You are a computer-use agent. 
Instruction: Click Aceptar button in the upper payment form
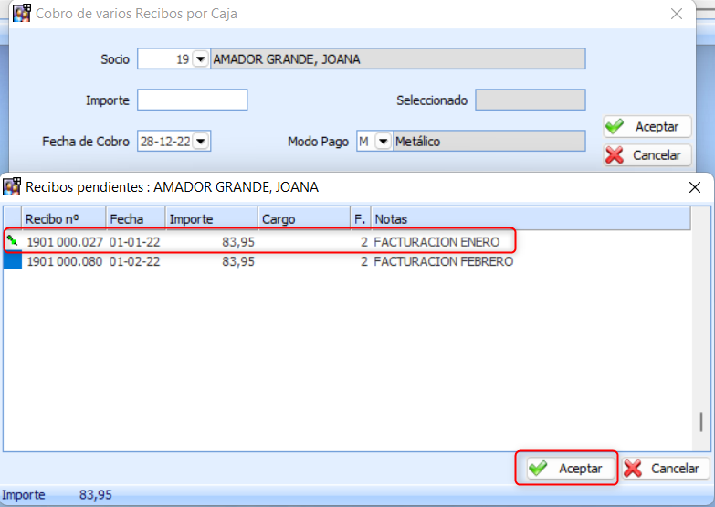[647, 127]
